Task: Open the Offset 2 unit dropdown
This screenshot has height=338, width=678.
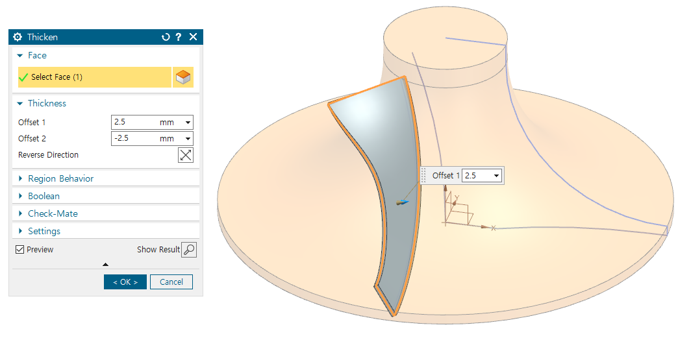Action: click(188, 139)
